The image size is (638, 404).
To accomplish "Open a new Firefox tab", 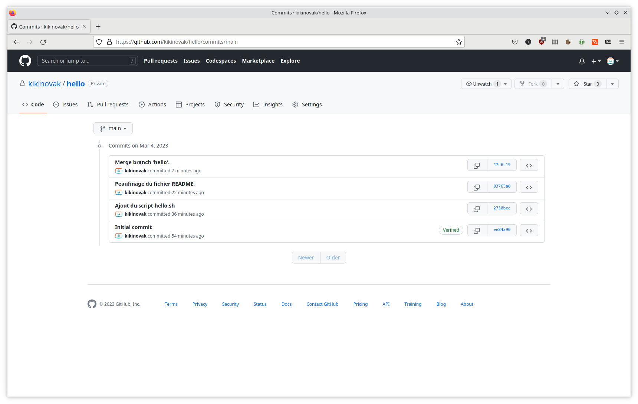I will (x=98, y=26).
